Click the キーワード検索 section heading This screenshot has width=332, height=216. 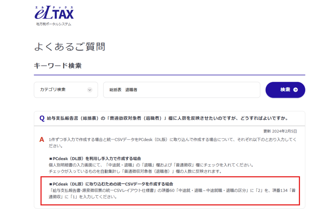tap(58, 66)
